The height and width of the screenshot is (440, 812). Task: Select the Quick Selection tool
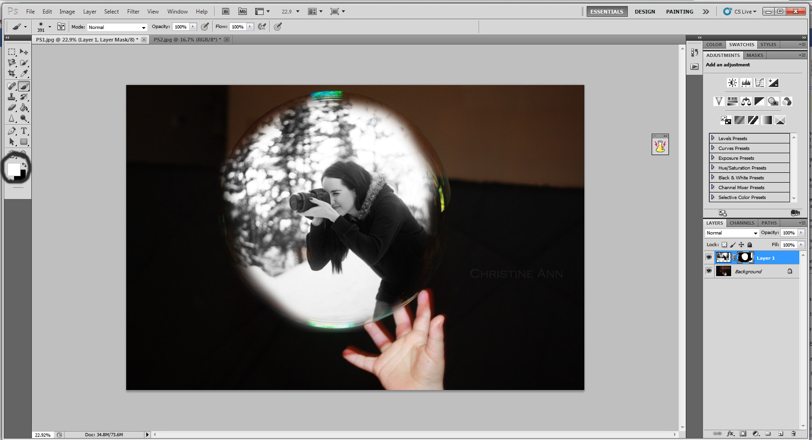(x=24, y=63)
